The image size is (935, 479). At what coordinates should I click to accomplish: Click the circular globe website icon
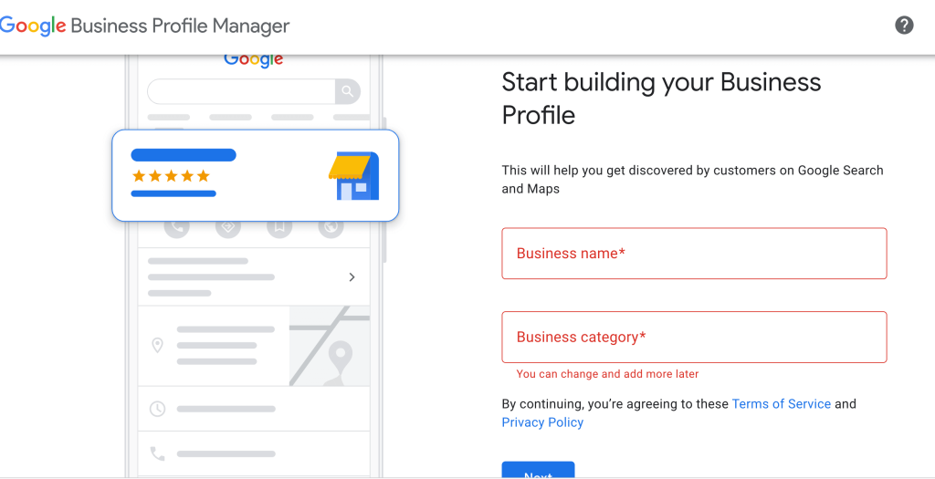click(331, 227)
